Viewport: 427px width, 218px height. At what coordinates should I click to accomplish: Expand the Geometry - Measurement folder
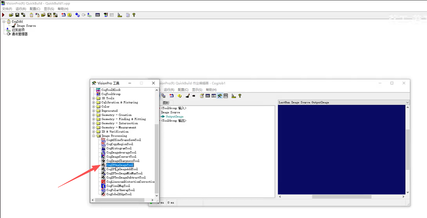tap(94, 128)
